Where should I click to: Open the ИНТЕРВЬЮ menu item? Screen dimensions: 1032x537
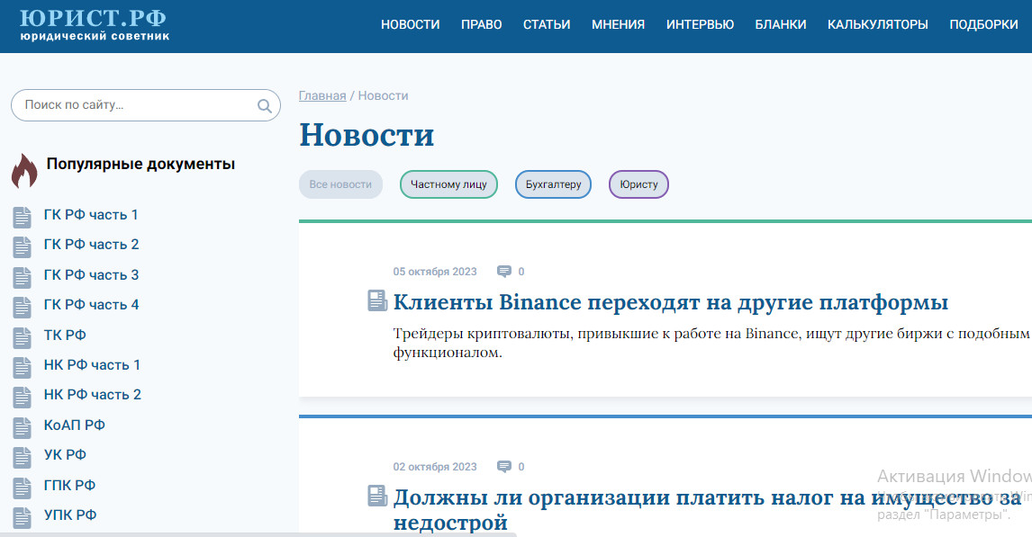[700, 24]
